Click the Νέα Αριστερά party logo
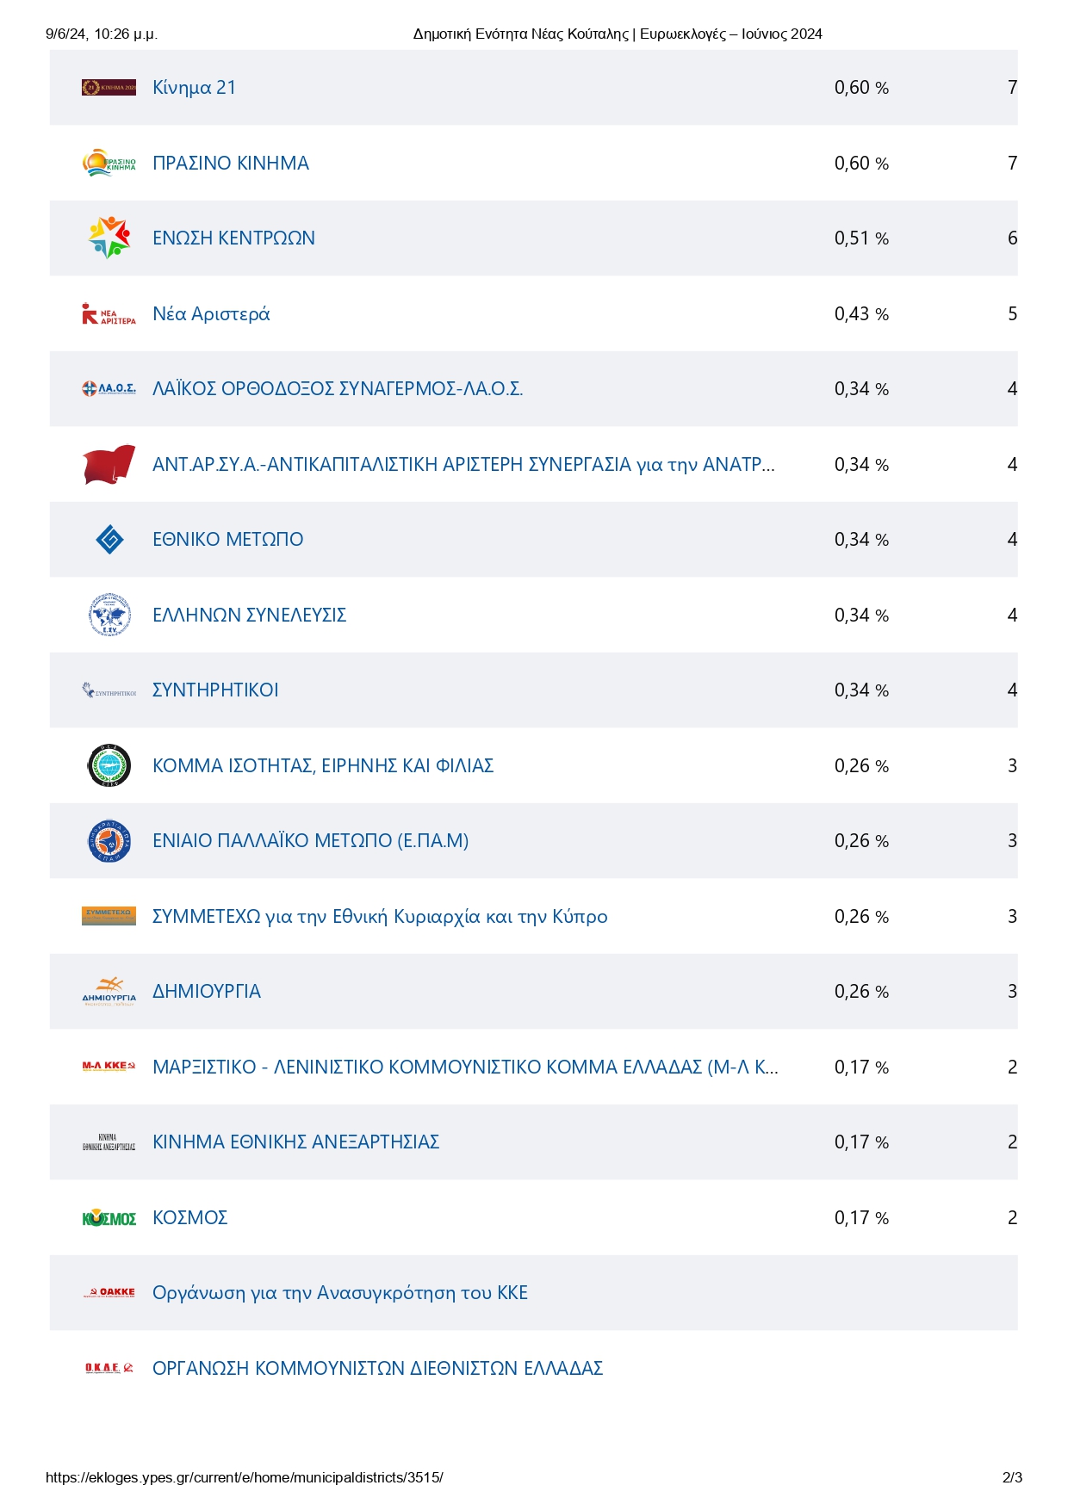The height and width of the screenshot is (1510, 1068). click(x=109, y=314)
